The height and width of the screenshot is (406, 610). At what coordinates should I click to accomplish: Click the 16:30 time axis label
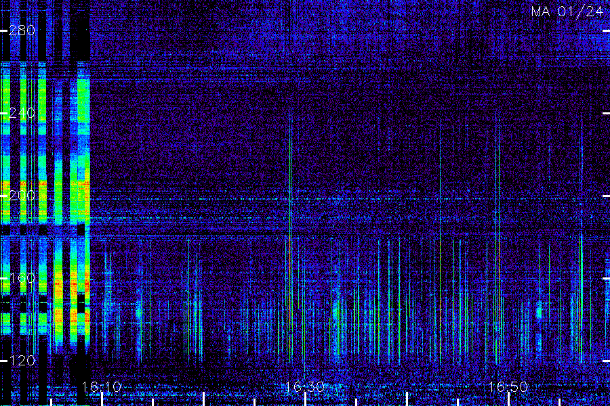(x=304, y=387)
